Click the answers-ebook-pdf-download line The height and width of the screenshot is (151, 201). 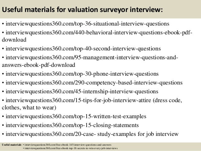38,65
